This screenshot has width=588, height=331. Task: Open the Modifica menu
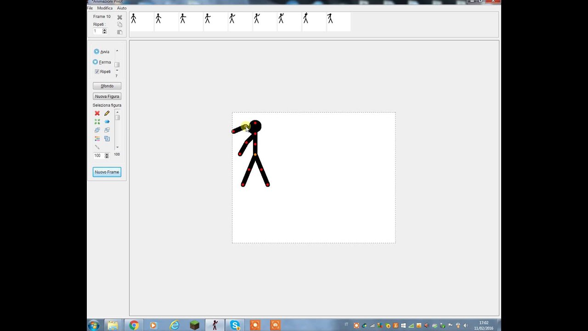[105, 8]
